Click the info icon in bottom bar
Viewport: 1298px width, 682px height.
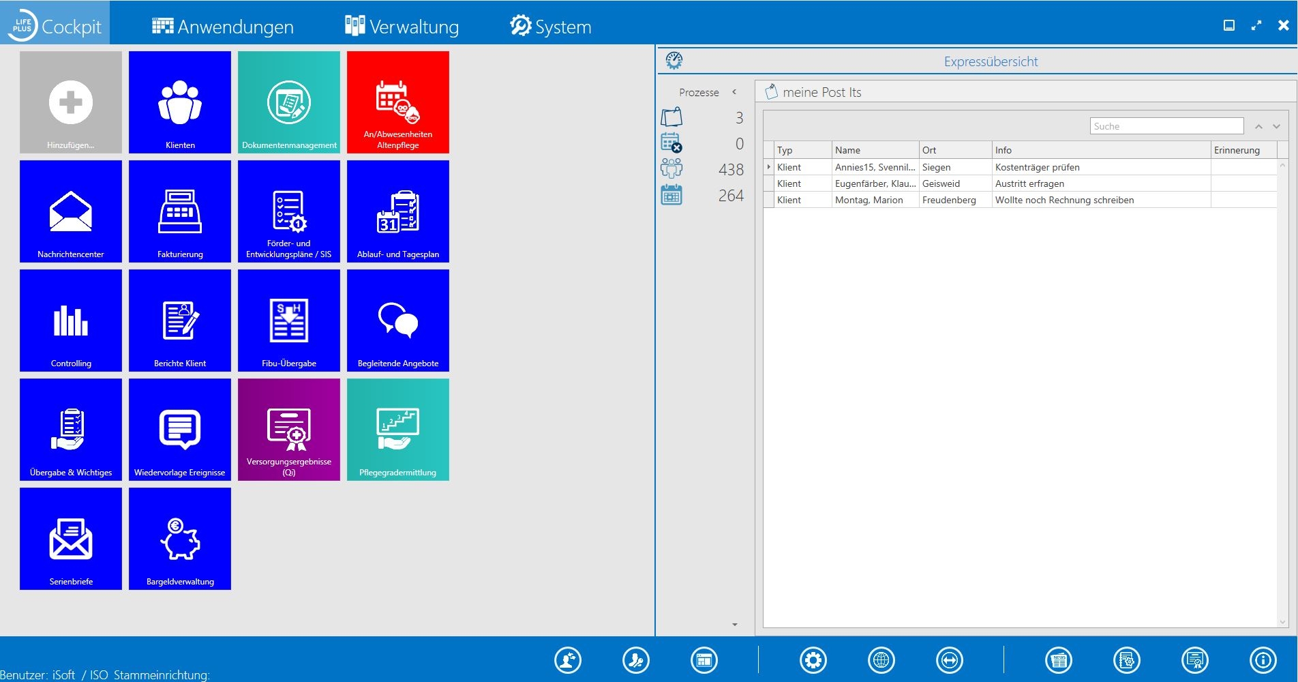(x=1263, y=660)
